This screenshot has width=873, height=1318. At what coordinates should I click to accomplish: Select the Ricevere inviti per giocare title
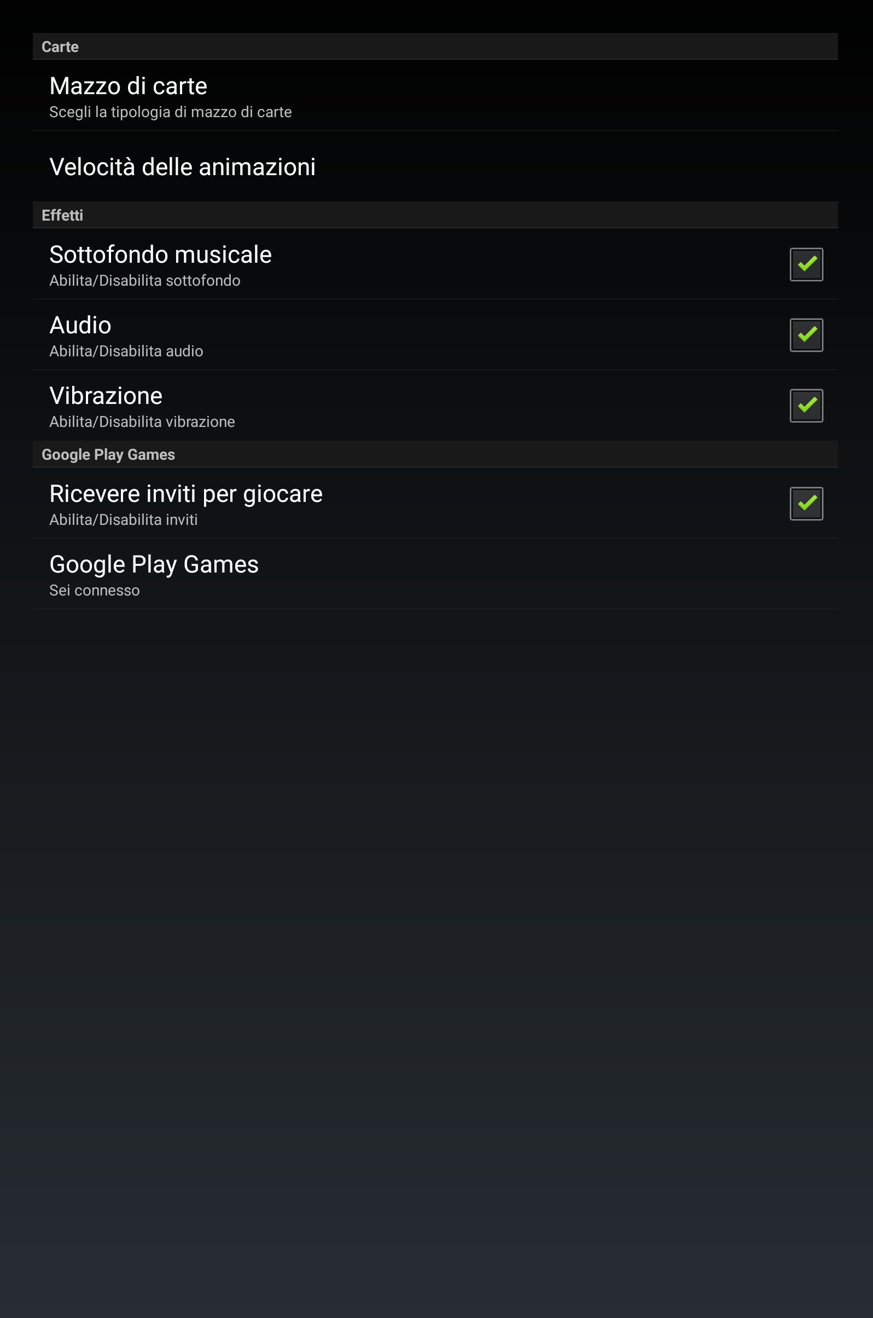coord(186,494)
